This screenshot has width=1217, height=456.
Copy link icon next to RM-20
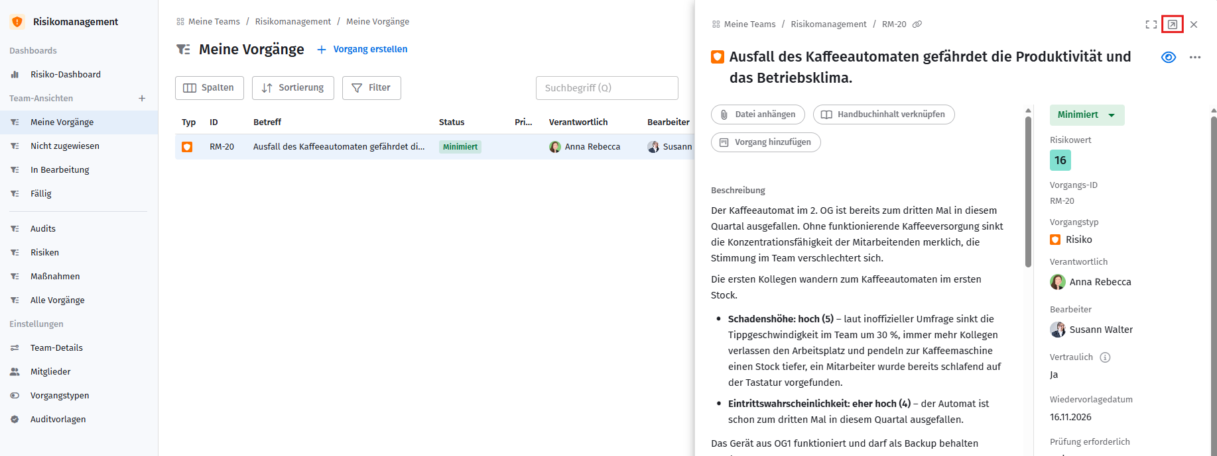point(917,24)
